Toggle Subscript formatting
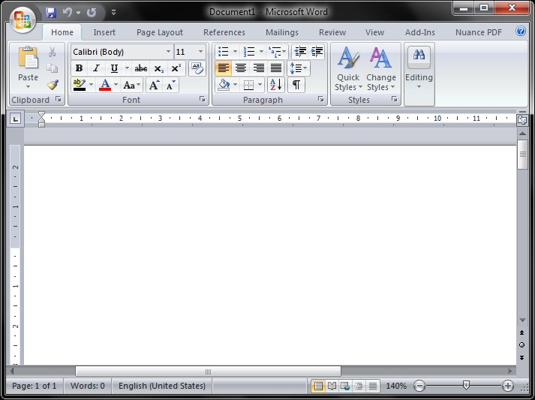535x400 pixels. pyautogui.click(x=158, y=68)
